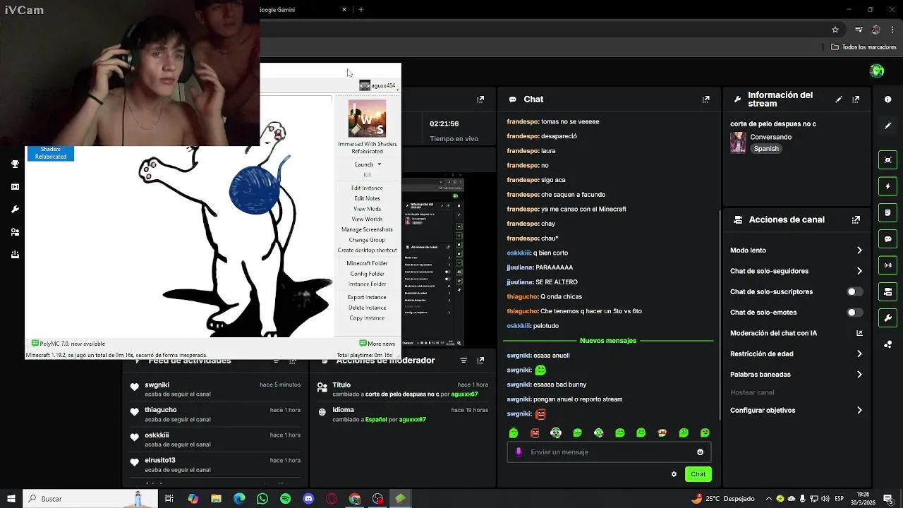Select Manage Screenshots in PolyMC menu
Viewport: 903px width, 508px height.
367,229
